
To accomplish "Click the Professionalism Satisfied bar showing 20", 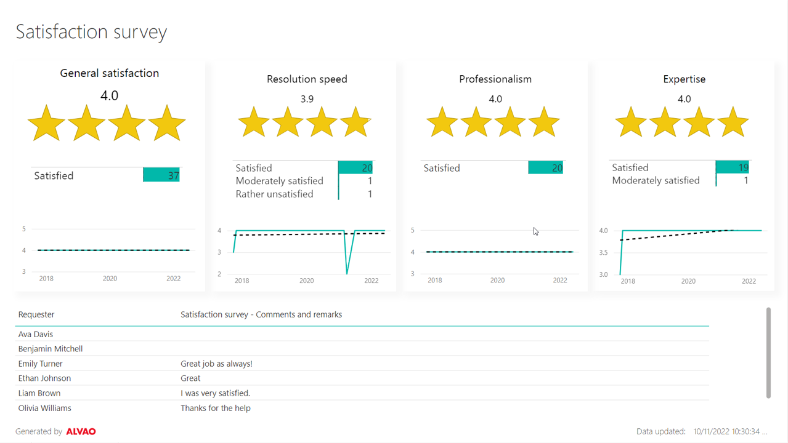I will tap(545, 168).
